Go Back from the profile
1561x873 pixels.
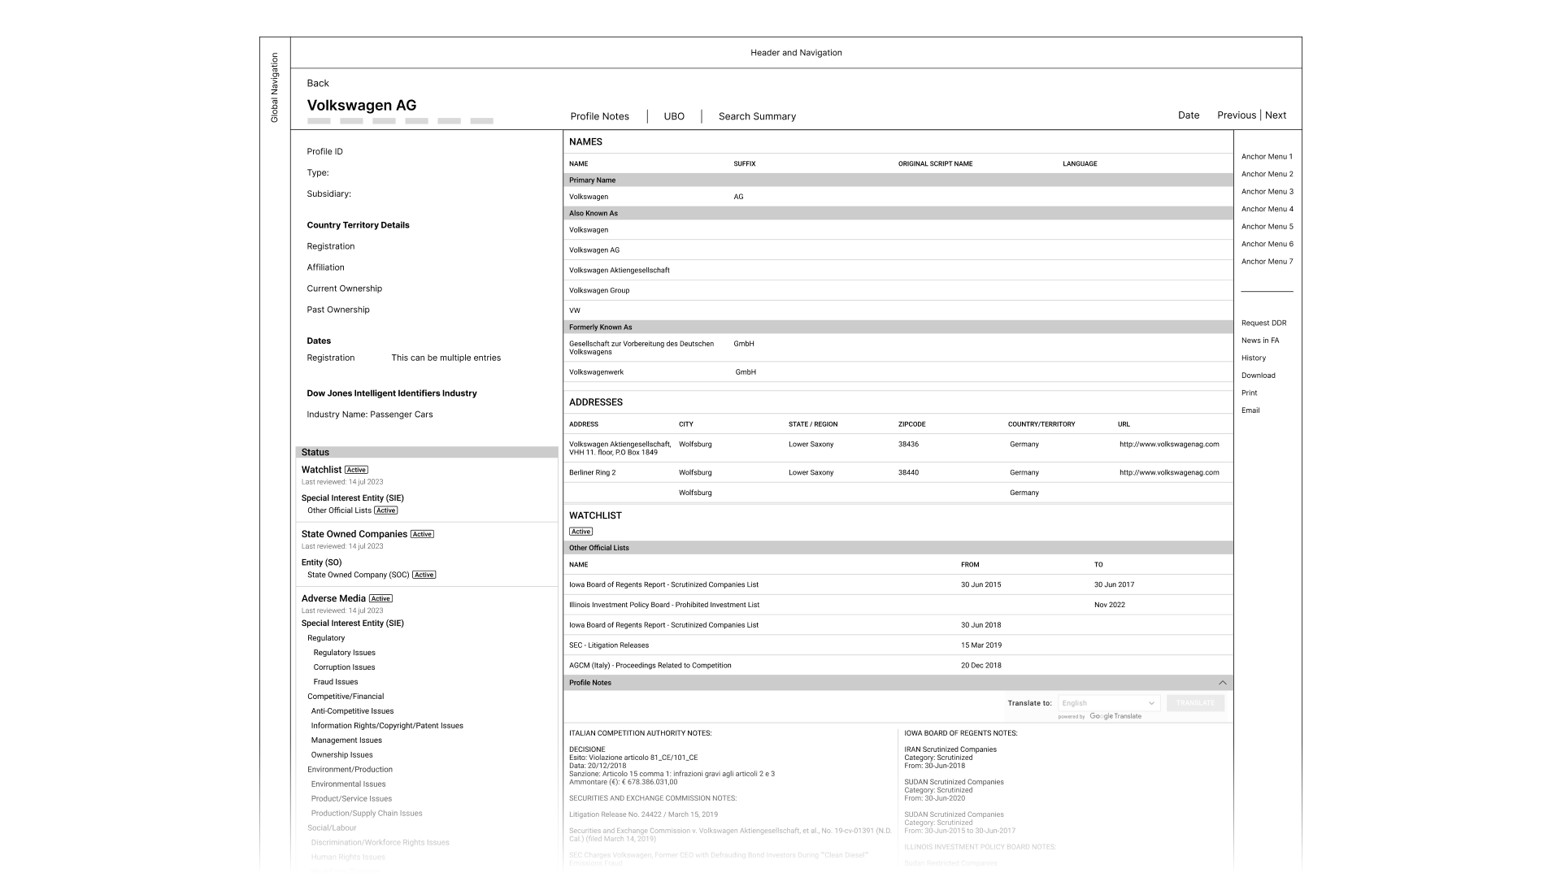pyautogui.click(x=318, y=83)
